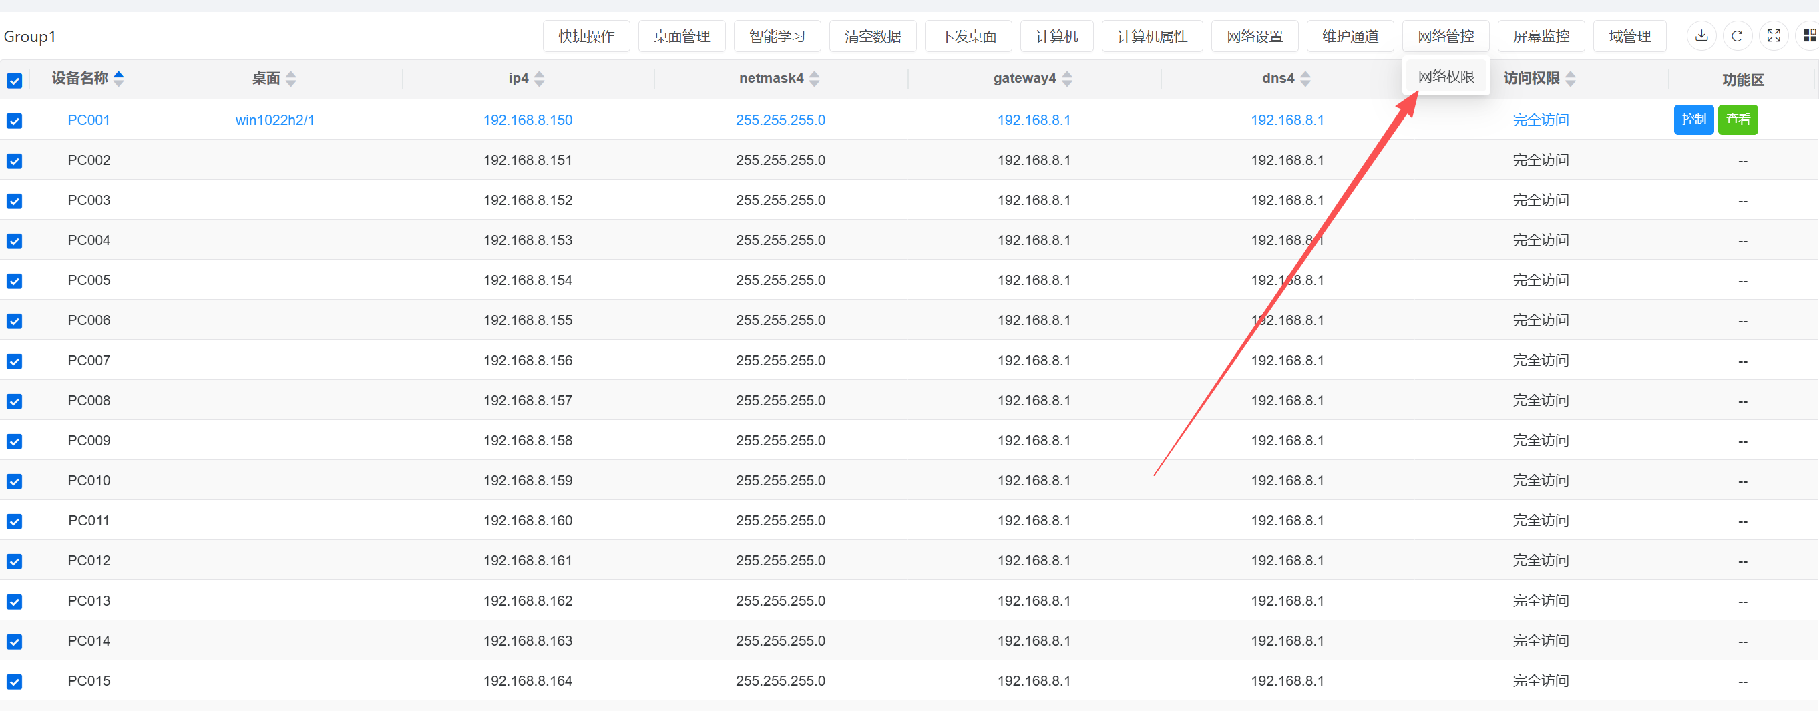
Task: Toggle the select-all header checkbox
Action: [x=14, y=81]
